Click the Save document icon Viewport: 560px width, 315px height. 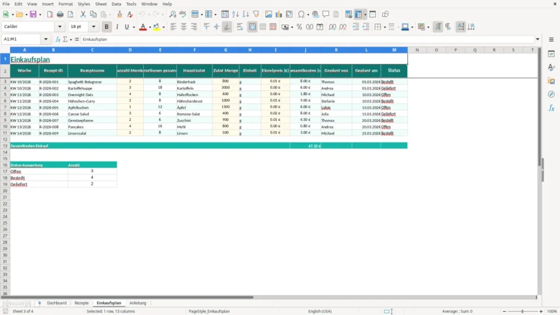(x=33, y=14)
